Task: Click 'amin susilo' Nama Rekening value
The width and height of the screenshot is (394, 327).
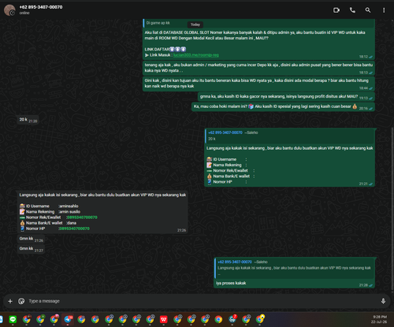Action: pos(70,212)
